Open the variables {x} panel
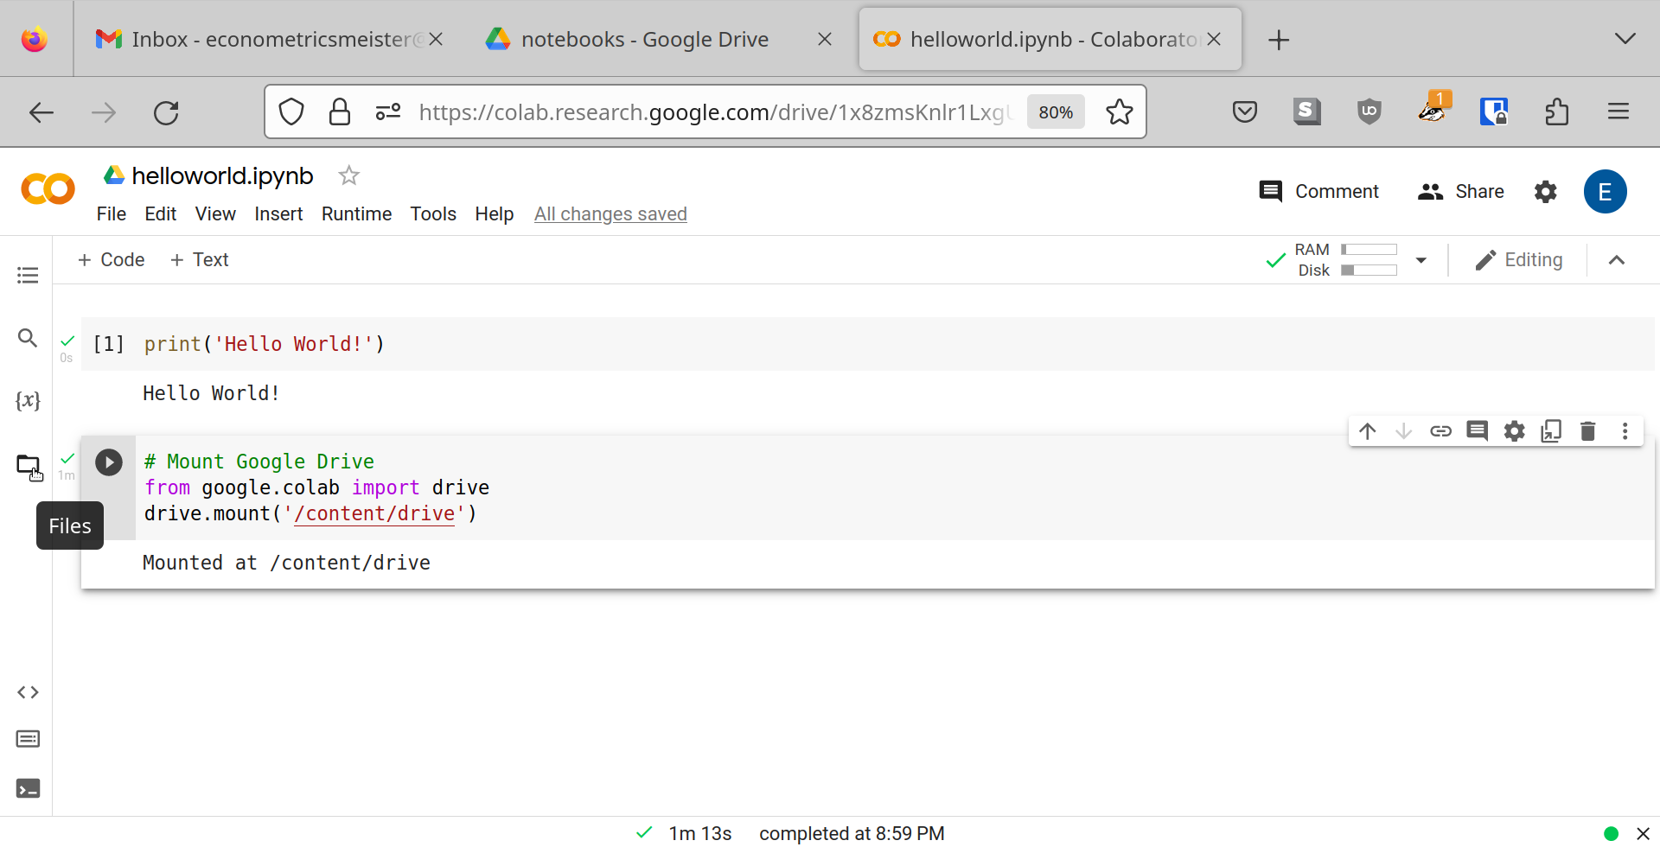Screen dimensions: 1660x847 [28, 400]
